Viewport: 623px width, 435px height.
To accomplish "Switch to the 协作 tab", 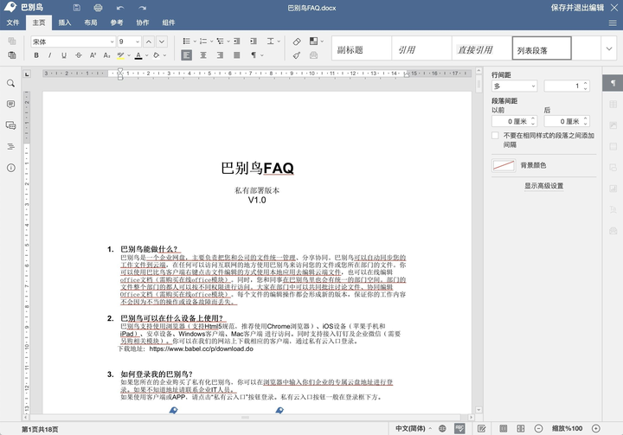I will 143,22.
